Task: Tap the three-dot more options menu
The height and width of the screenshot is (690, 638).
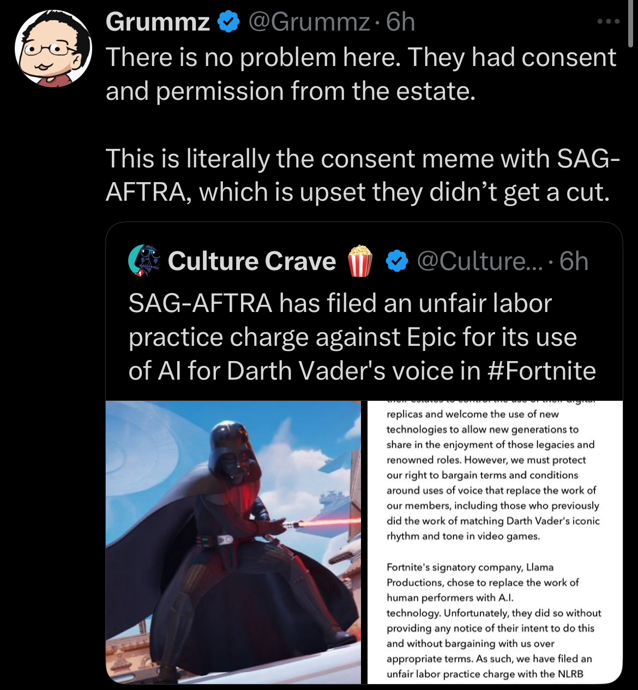Action: coord(609,22)
